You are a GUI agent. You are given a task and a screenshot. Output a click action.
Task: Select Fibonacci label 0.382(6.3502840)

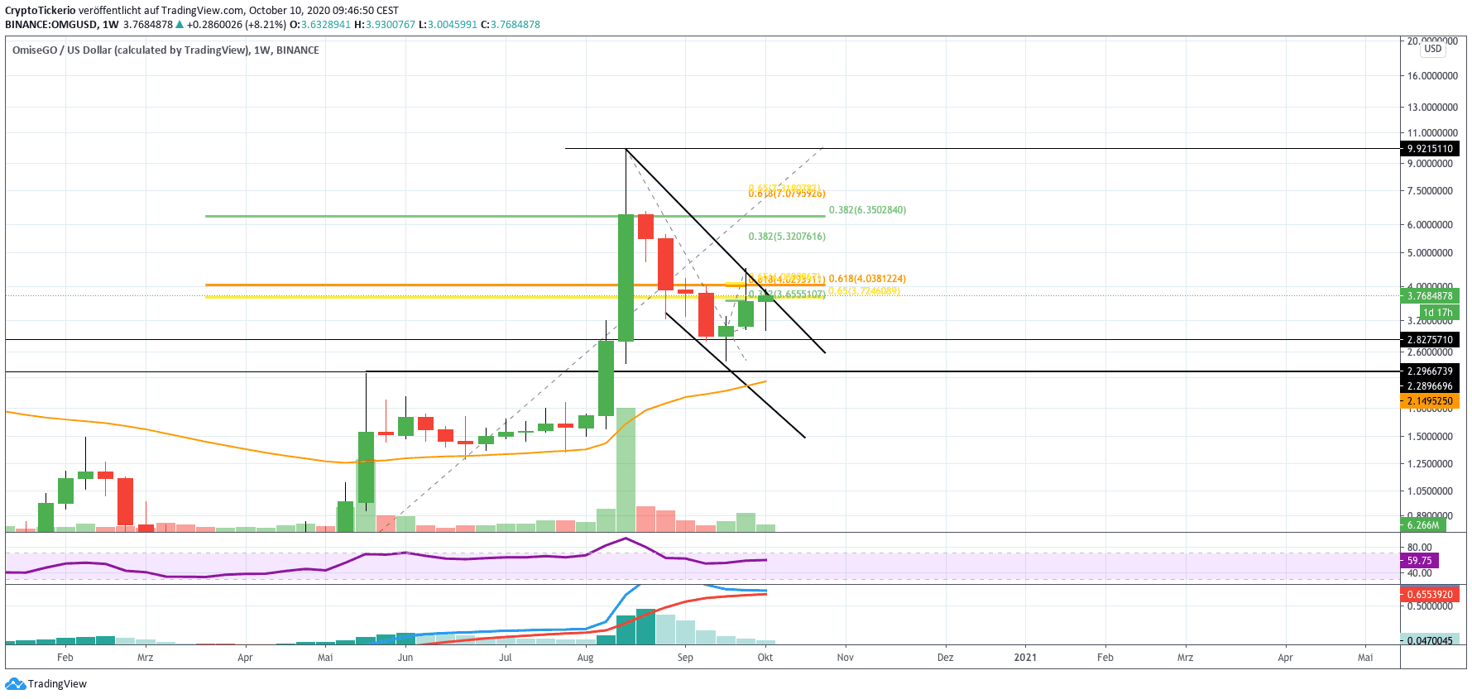(x=867, y=210)
